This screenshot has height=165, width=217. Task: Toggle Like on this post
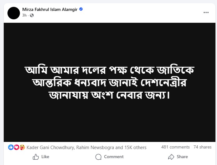point(41,157)
